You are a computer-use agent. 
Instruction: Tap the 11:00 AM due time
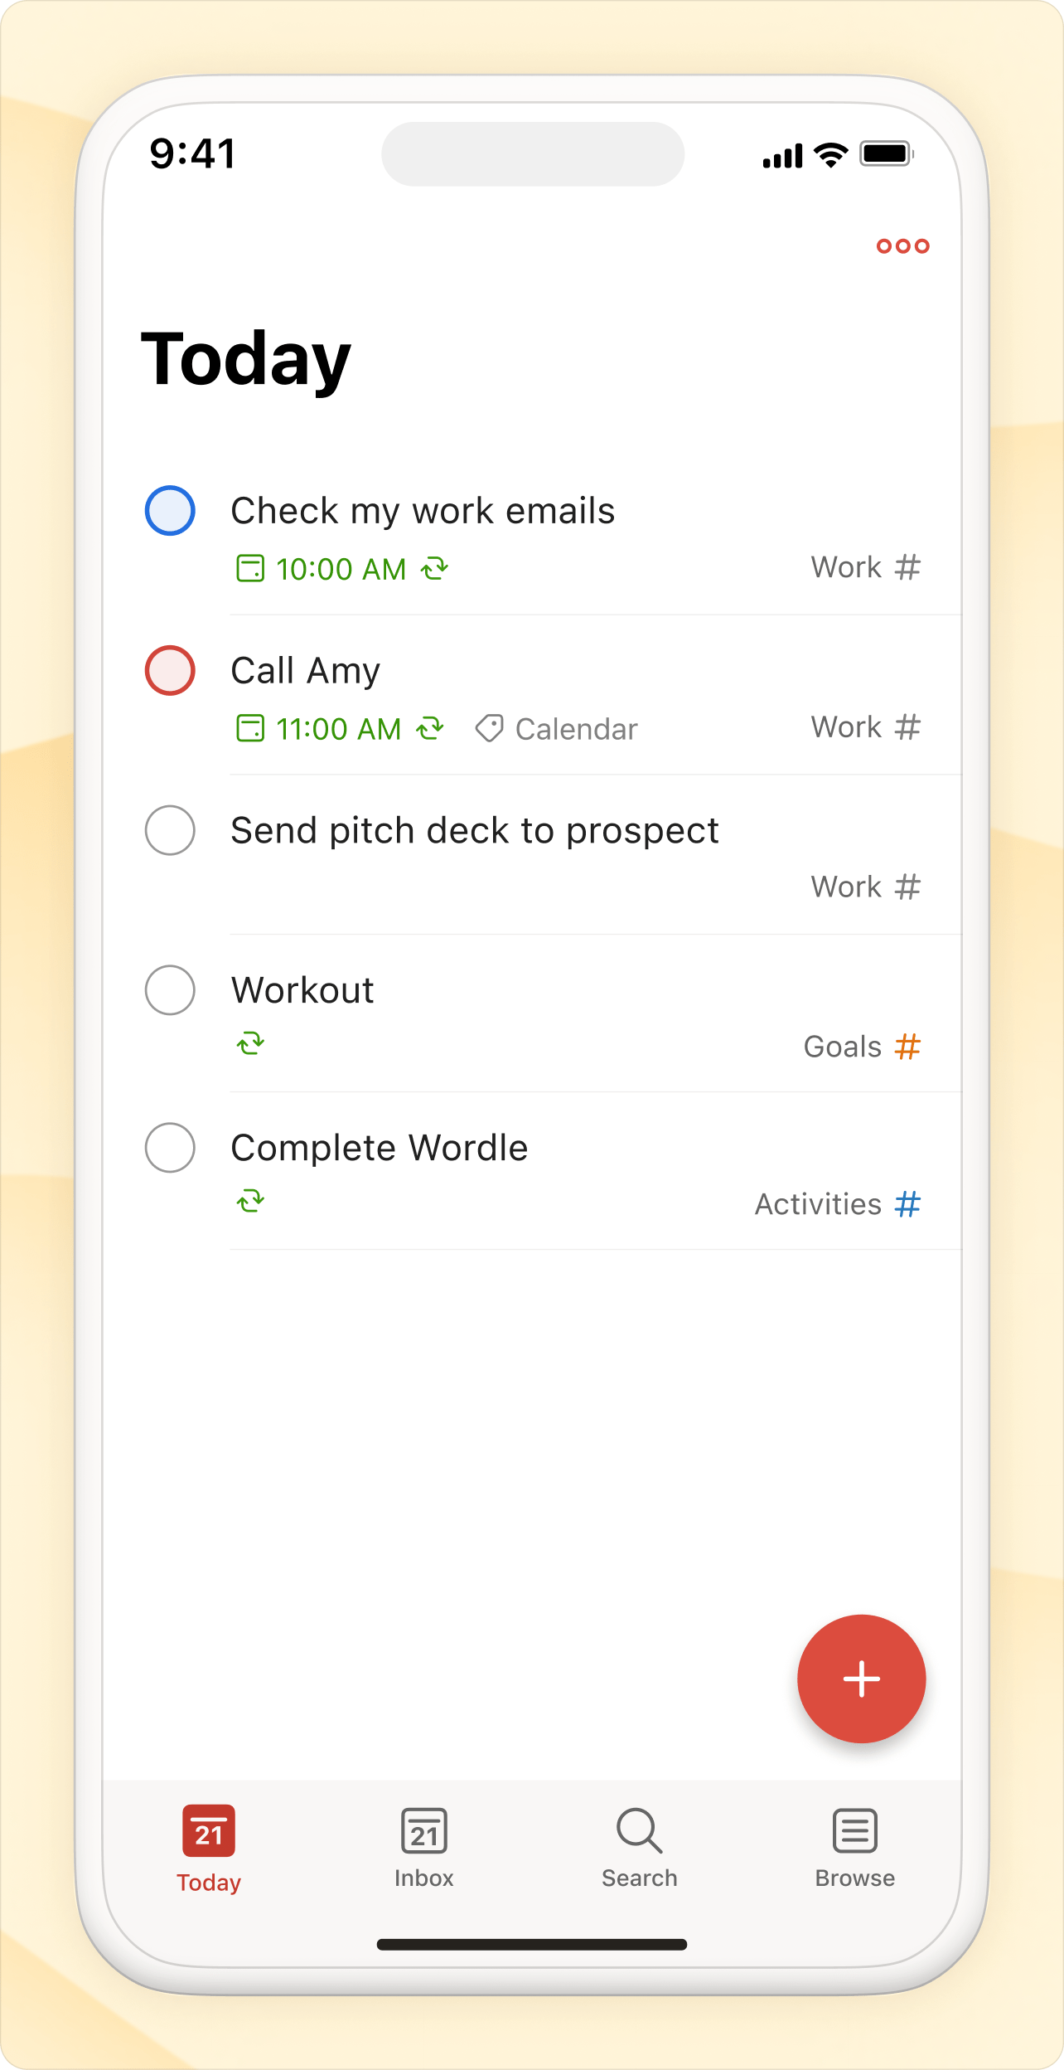338,730
